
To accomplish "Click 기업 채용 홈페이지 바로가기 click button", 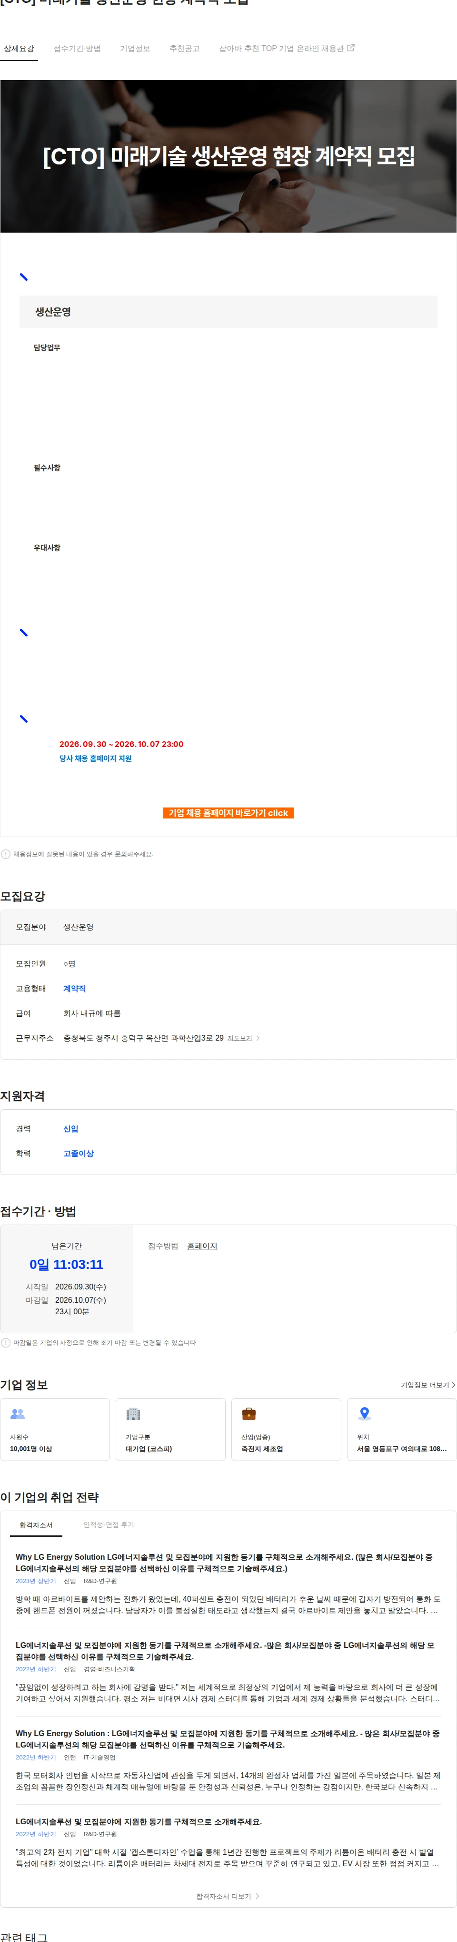I will point(228,813).
